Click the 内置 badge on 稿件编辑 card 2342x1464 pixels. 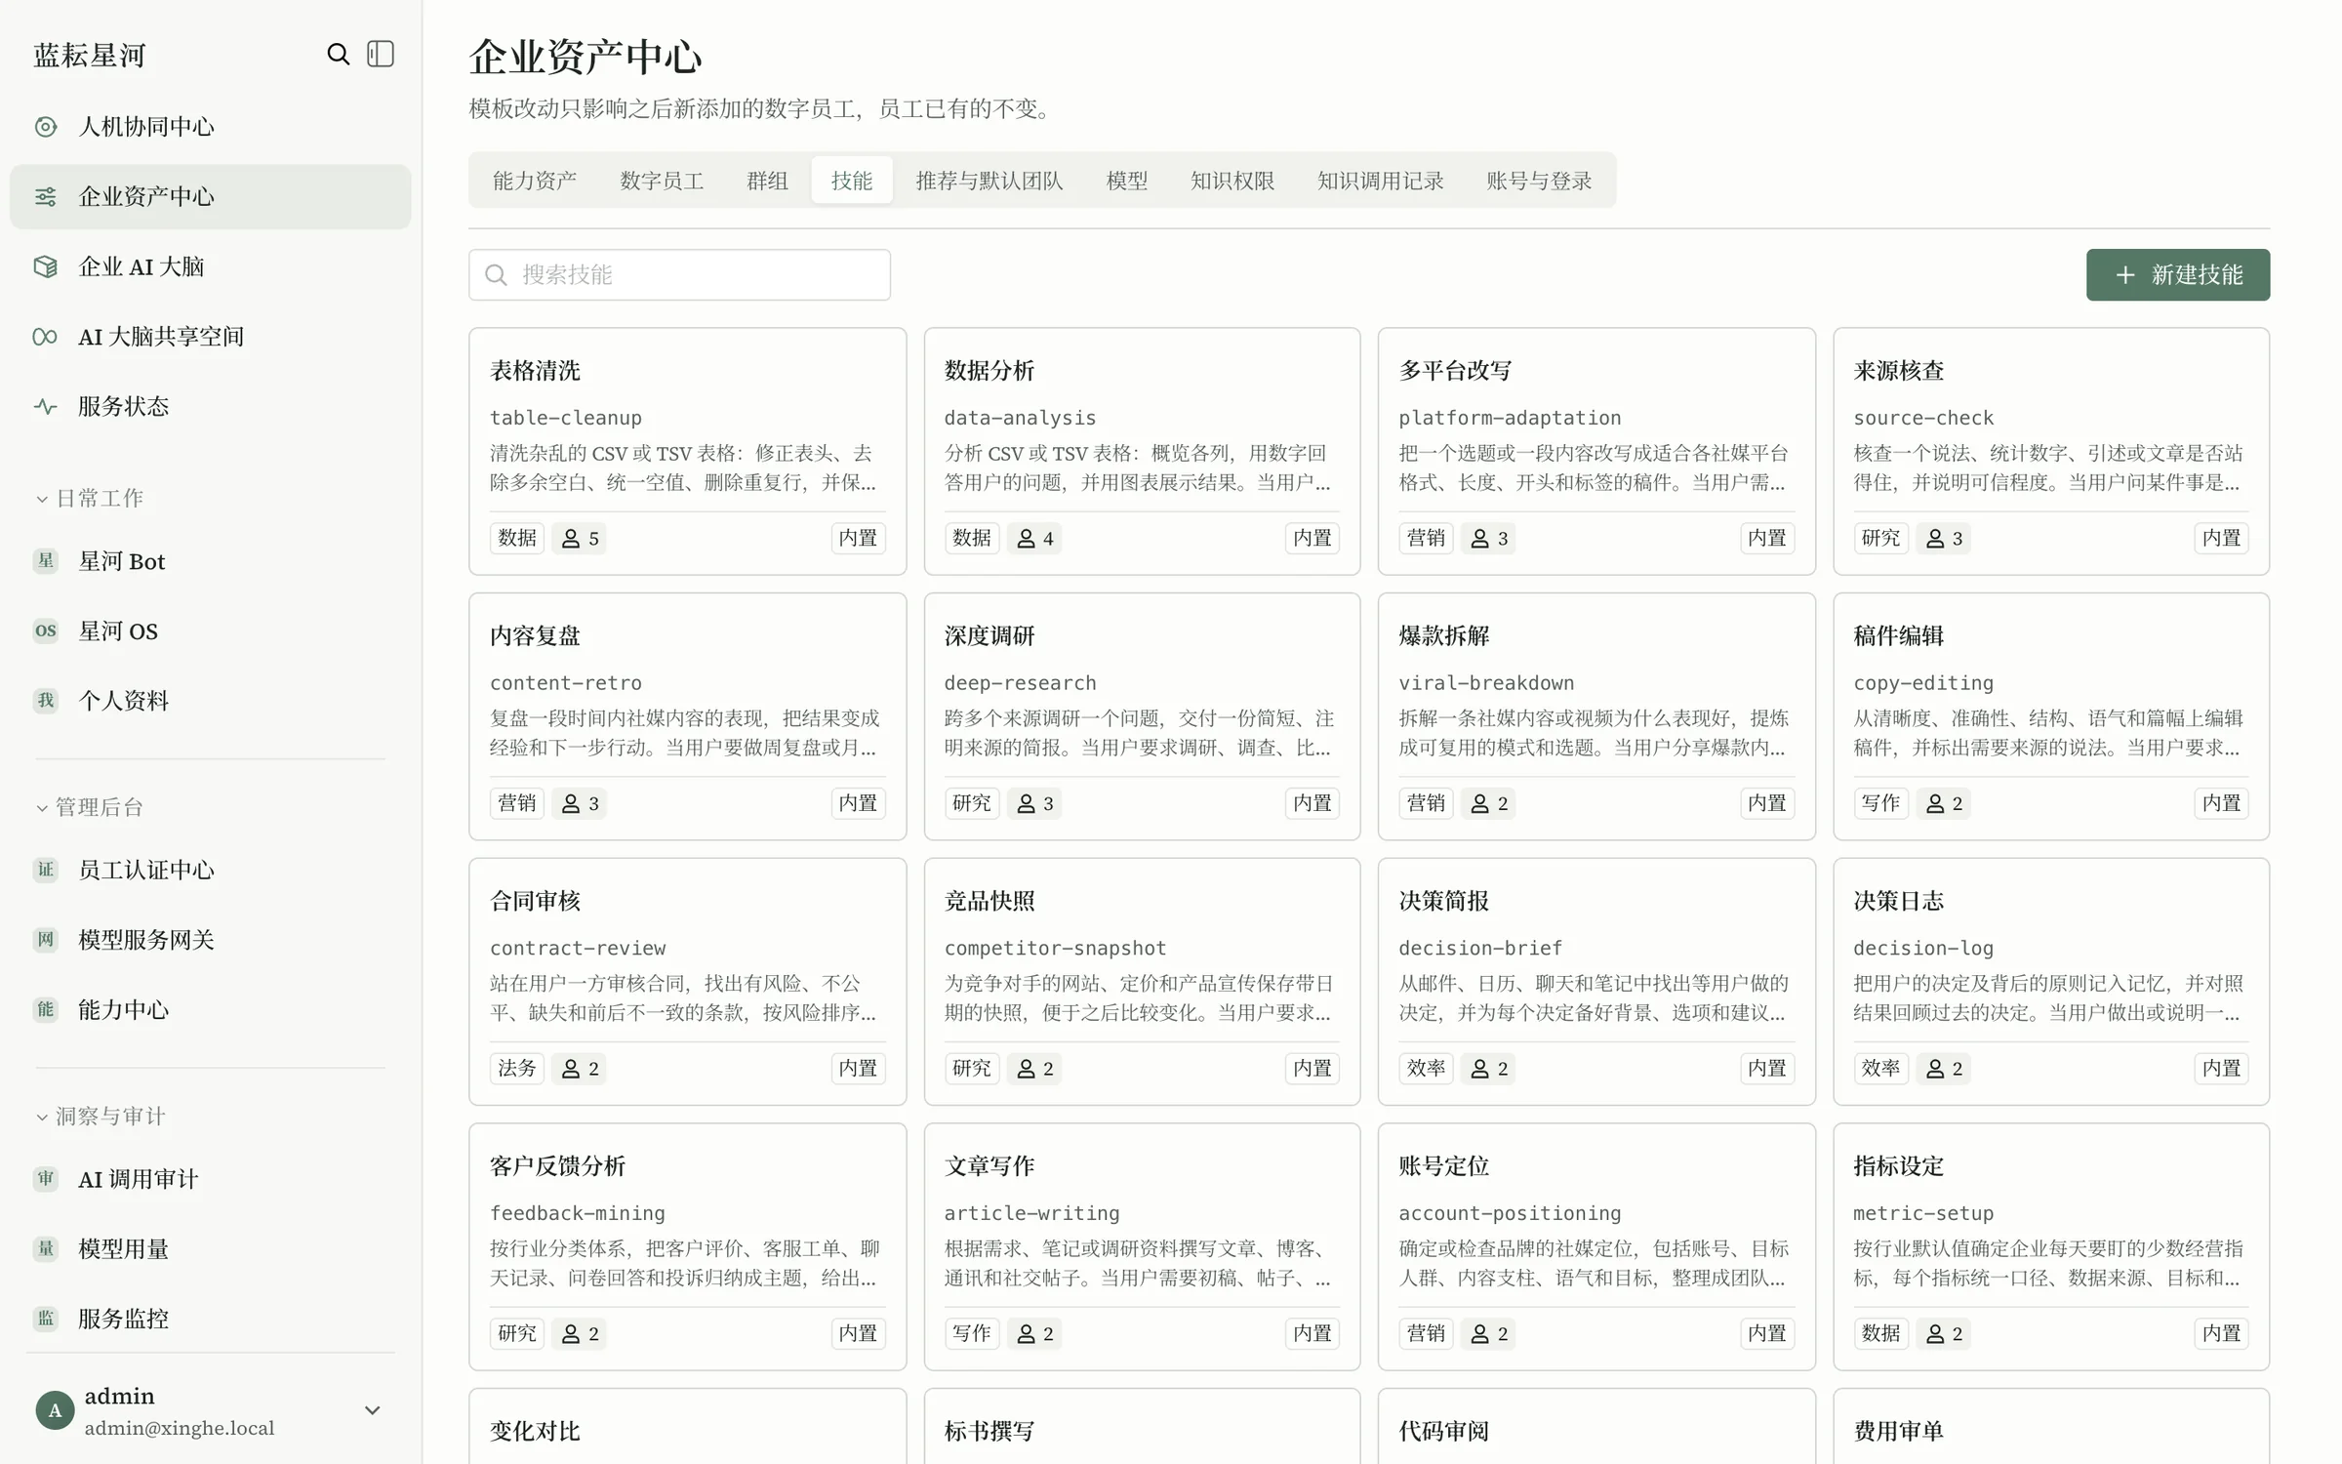[2222, 803]
